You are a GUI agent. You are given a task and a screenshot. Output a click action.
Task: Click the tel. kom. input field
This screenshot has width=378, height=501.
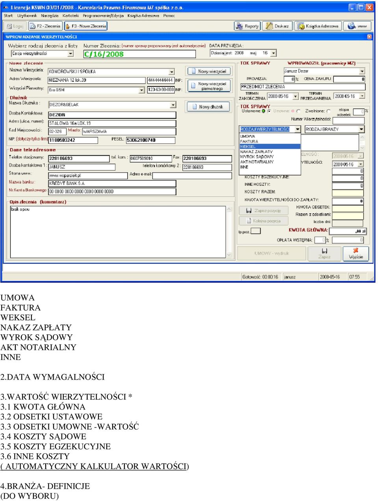(x=151, y=158)
